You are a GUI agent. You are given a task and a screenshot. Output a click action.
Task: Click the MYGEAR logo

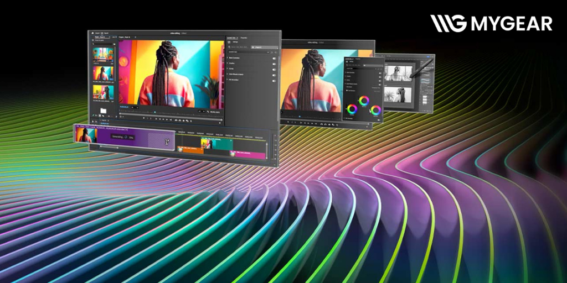[491, 23]
